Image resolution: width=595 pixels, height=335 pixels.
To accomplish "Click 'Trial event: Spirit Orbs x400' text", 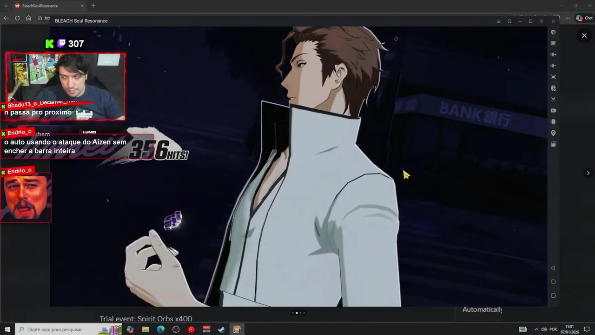I will 145,319.
